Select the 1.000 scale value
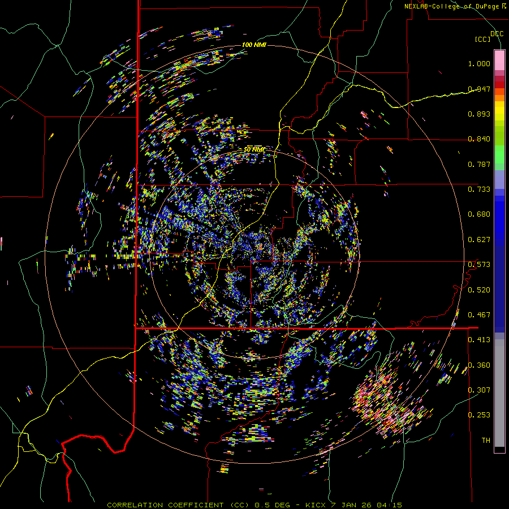509x509 pixels. point(479,63)
